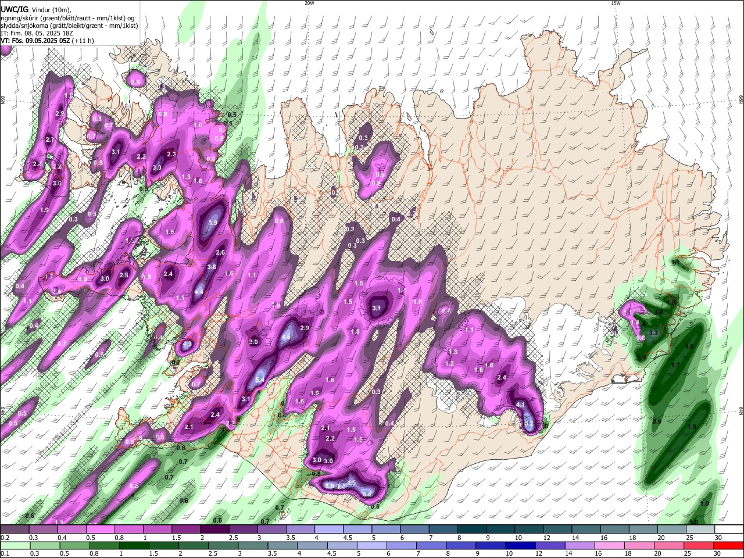Pick the bright pink swatch starting at 0.5, snow legend

(100, 530)
